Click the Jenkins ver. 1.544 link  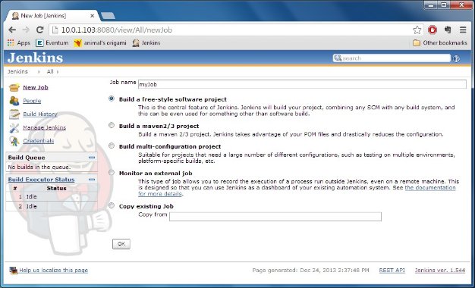click(440, 271)
